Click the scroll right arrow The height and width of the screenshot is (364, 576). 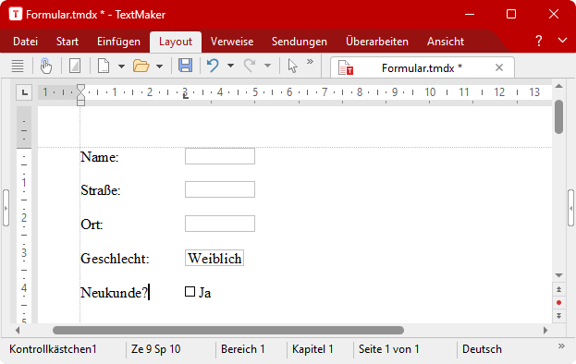(x=545, y=330)
